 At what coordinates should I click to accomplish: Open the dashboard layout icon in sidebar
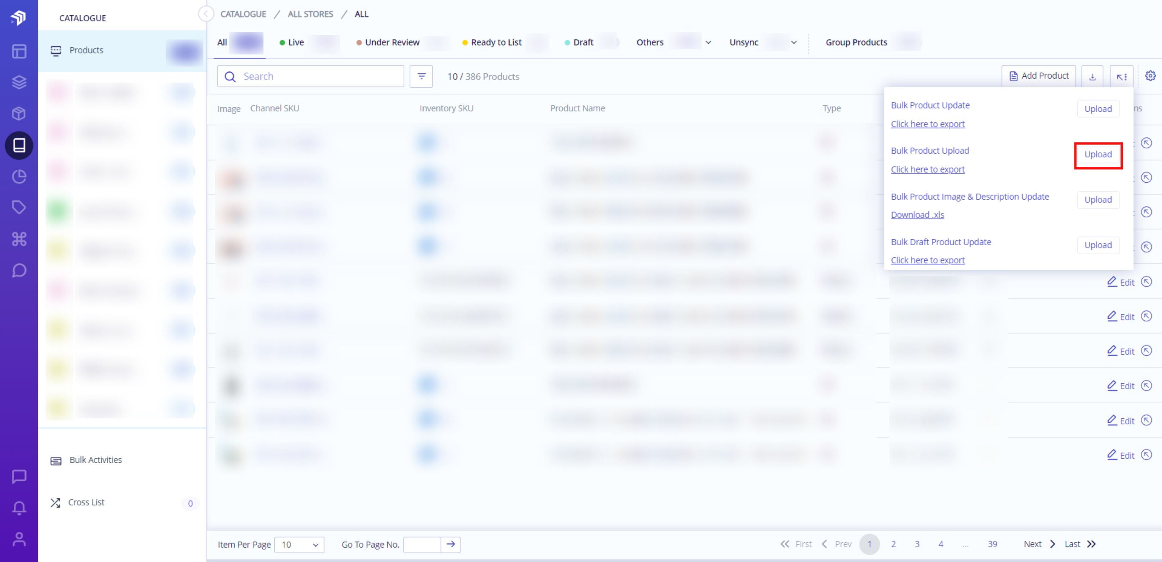pyautogui.click(x=19, y=51)
